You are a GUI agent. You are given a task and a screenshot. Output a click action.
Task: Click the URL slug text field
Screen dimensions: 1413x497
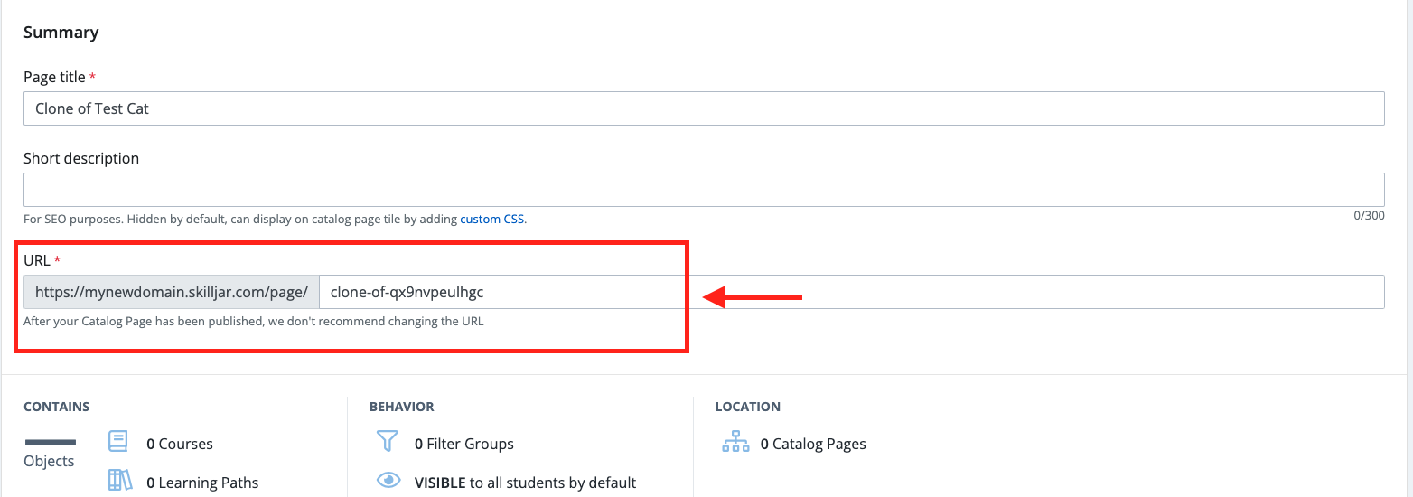849,292
